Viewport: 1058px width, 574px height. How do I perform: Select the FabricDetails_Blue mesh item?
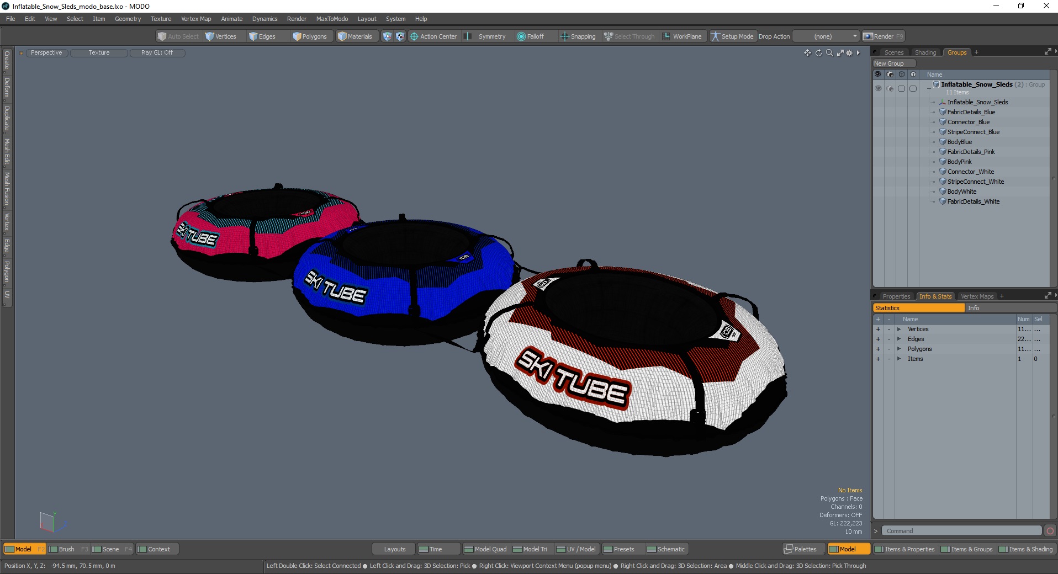click(x=971, y=112)
